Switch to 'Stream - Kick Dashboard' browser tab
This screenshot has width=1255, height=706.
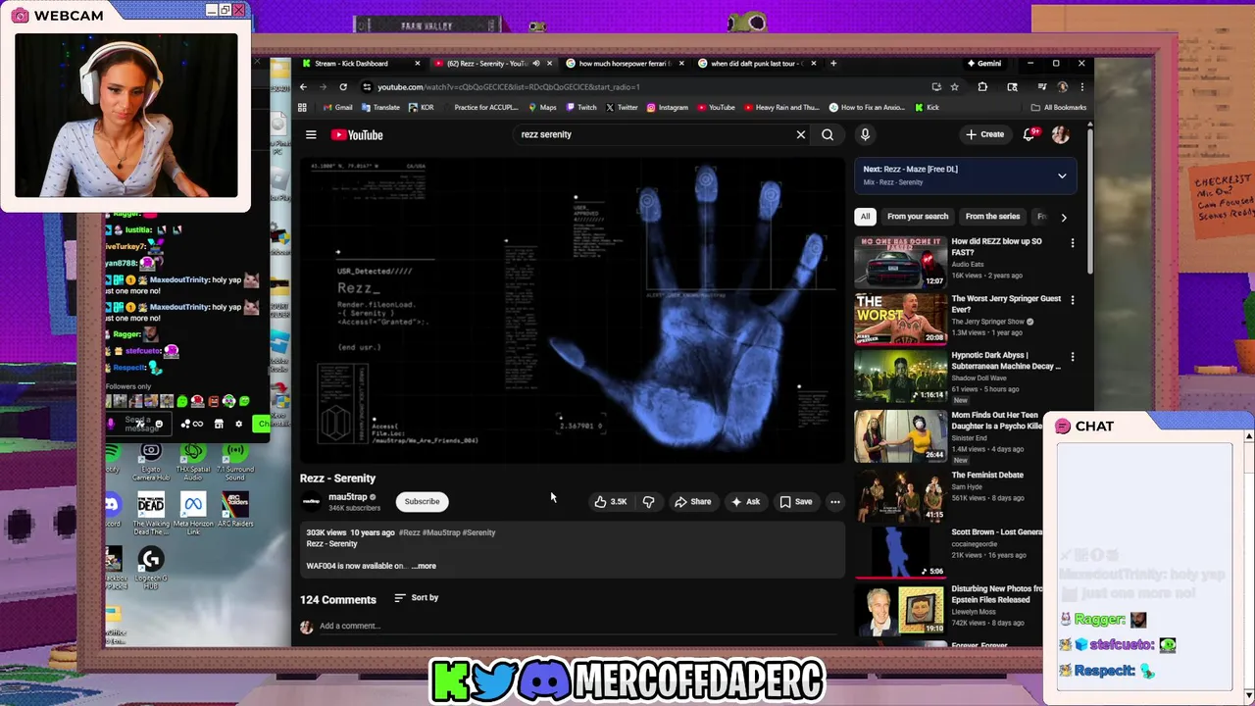click(359, 64)
